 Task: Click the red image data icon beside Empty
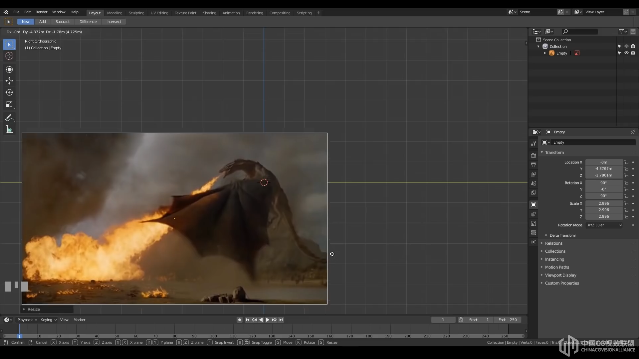(x=577, y=53)
